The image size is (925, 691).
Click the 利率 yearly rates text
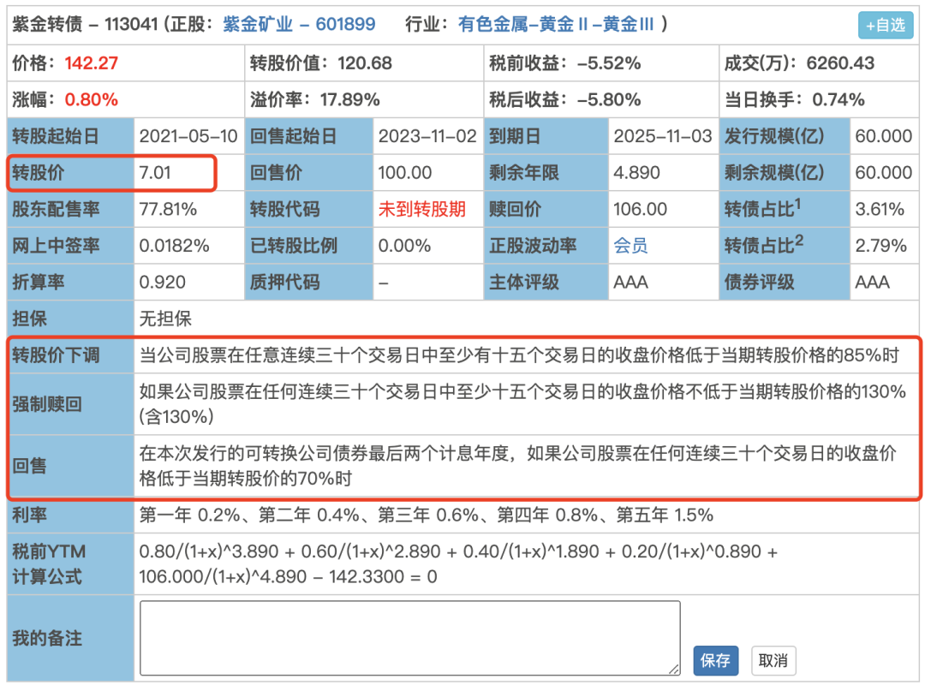click(426, 515)
